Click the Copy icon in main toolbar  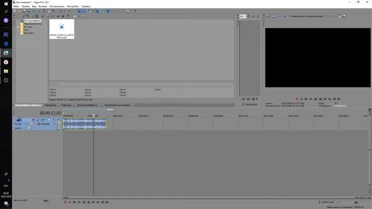click(x=49, y=11)
